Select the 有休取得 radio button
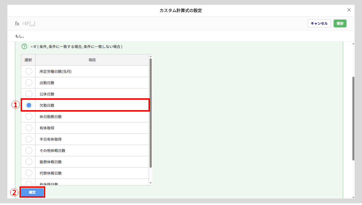The height and width of the screenshot is (205, 362). [29, 128]
